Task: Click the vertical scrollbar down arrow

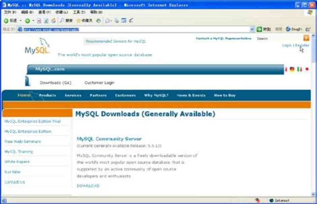Action: pyautogui.click(x=313, y=194)
